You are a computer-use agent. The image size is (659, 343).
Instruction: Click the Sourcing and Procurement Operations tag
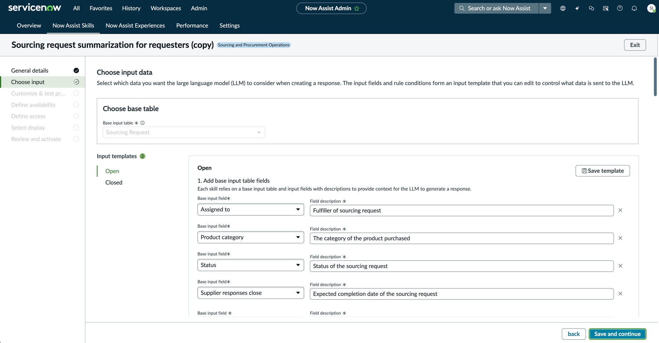(254, 45)
